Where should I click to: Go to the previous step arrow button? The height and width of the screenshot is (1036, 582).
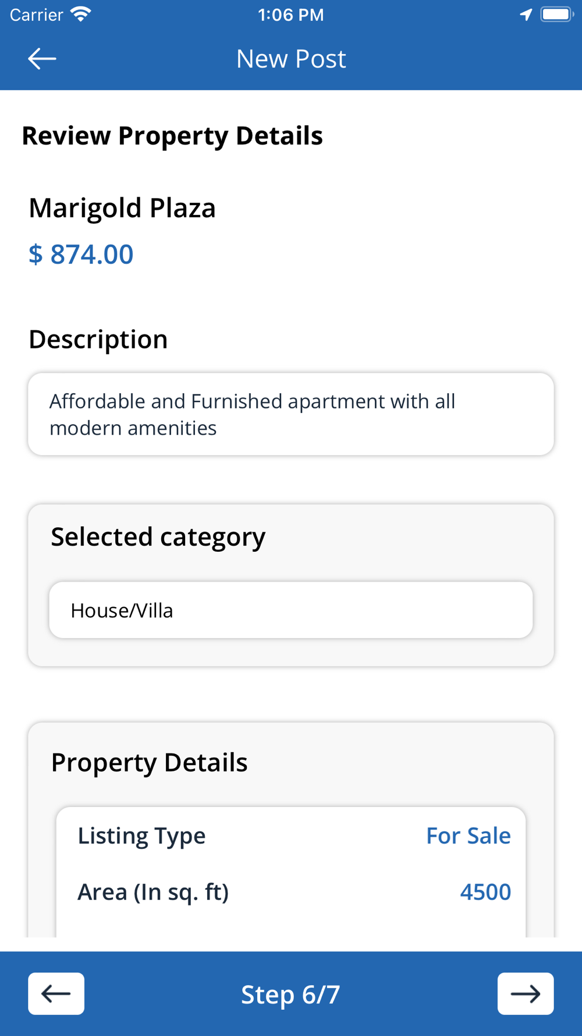click(x=56, y=993)
